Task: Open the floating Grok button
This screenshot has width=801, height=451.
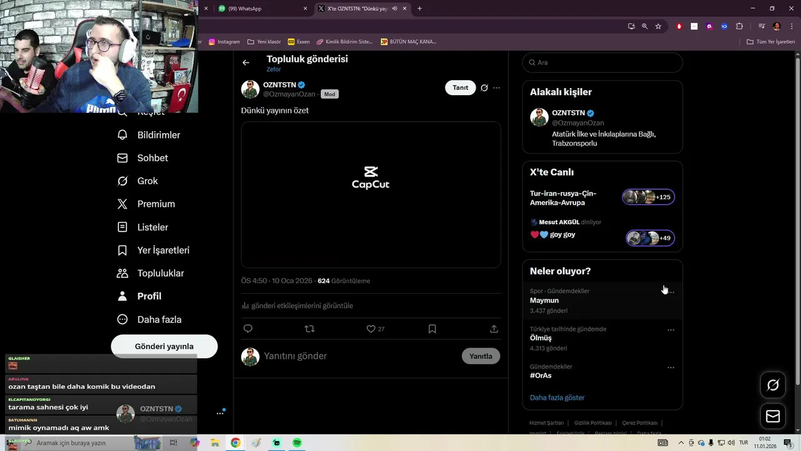Action: click(x=773, y=385)
